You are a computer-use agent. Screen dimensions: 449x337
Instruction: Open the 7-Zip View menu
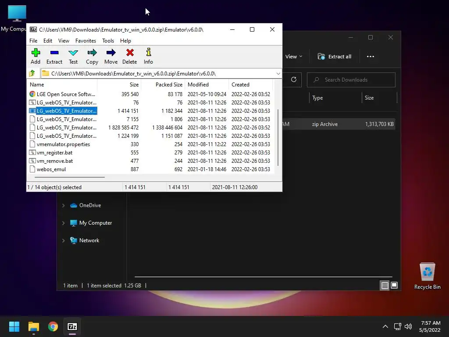point(64,41)
